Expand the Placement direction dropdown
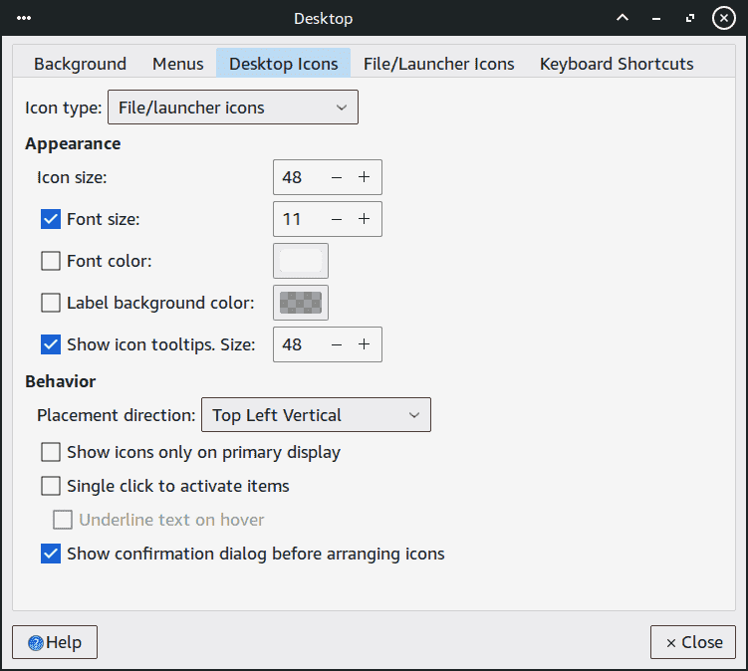The width and height of the screenshot is (748, 671). [x=316, y=415]
